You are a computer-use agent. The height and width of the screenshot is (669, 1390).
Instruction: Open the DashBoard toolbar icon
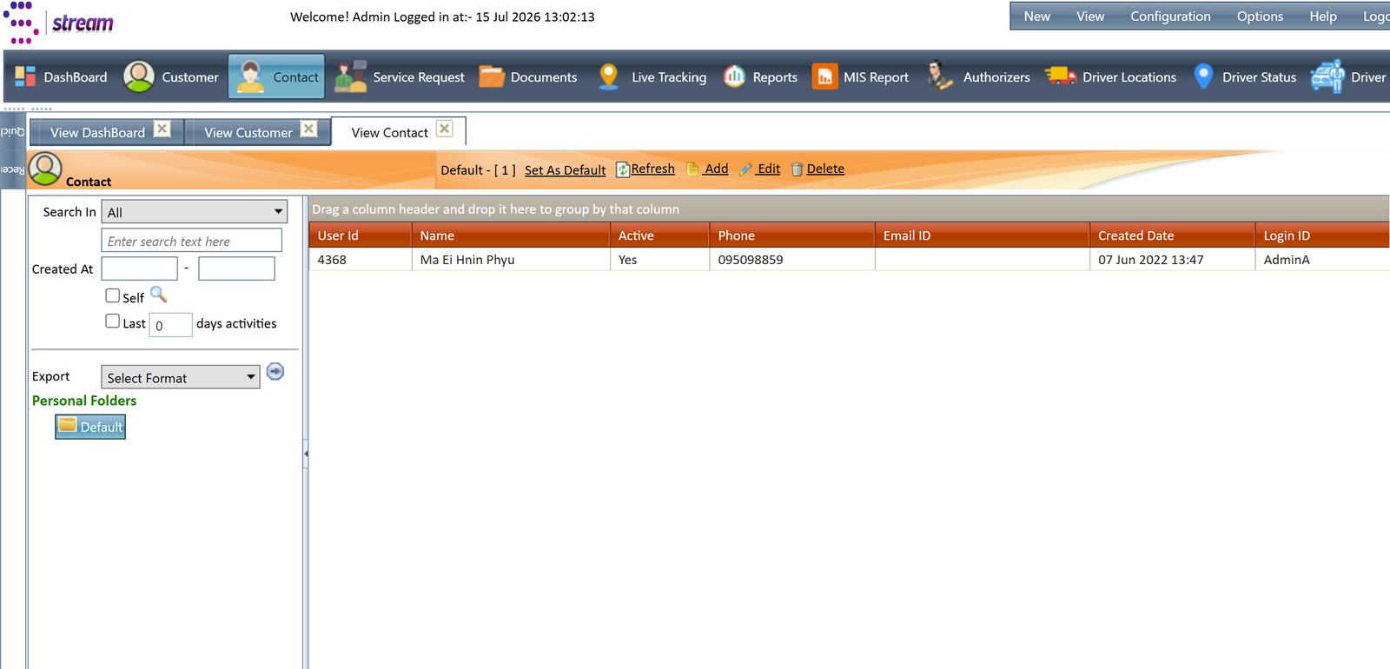(x=25, y=76)
